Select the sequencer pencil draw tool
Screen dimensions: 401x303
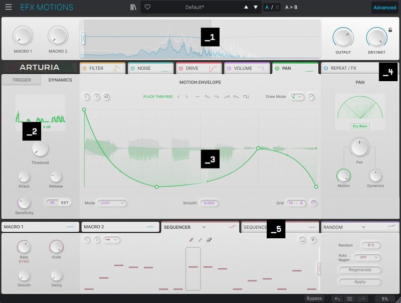pyautogui.click(x=191, y=240)
